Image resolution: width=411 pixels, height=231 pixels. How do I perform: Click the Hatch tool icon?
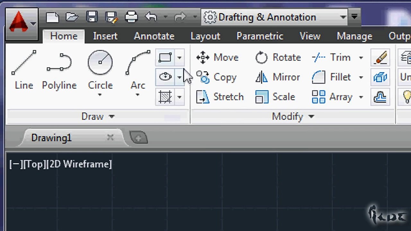tap(165, 97)
